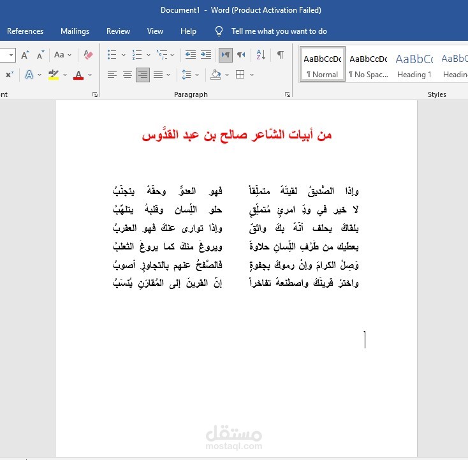Image resolution: width=468 pixels, height=460 pixels.
Task: Open the Font dialog launcher
Action: 95,94
